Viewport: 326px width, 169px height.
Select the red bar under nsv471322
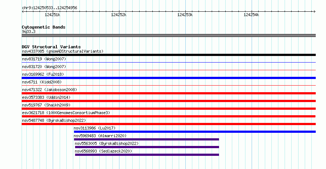click(168, 93)
